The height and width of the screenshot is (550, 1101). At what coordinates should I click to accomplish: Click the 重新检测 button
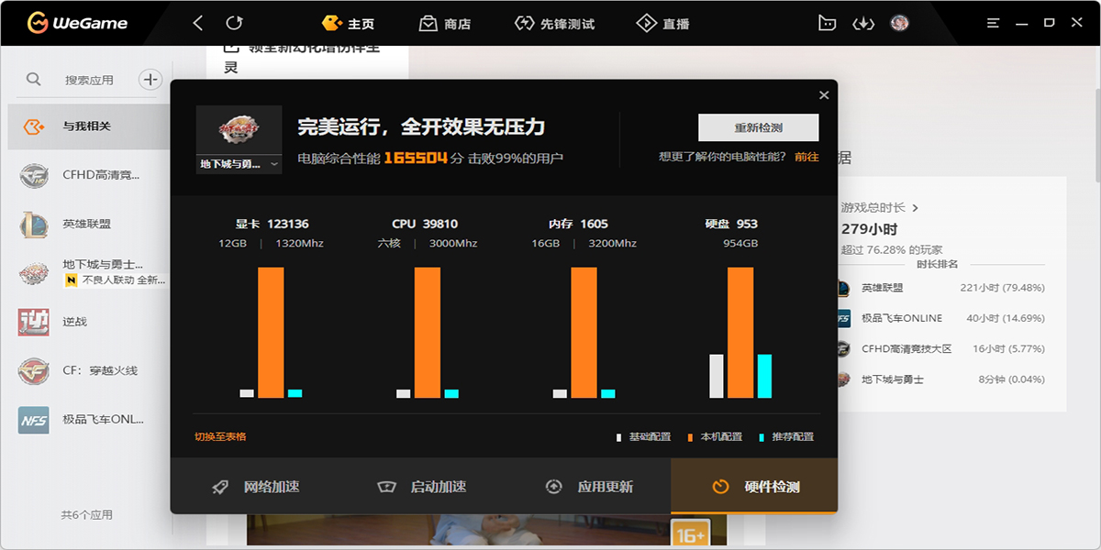coord(759,127)
